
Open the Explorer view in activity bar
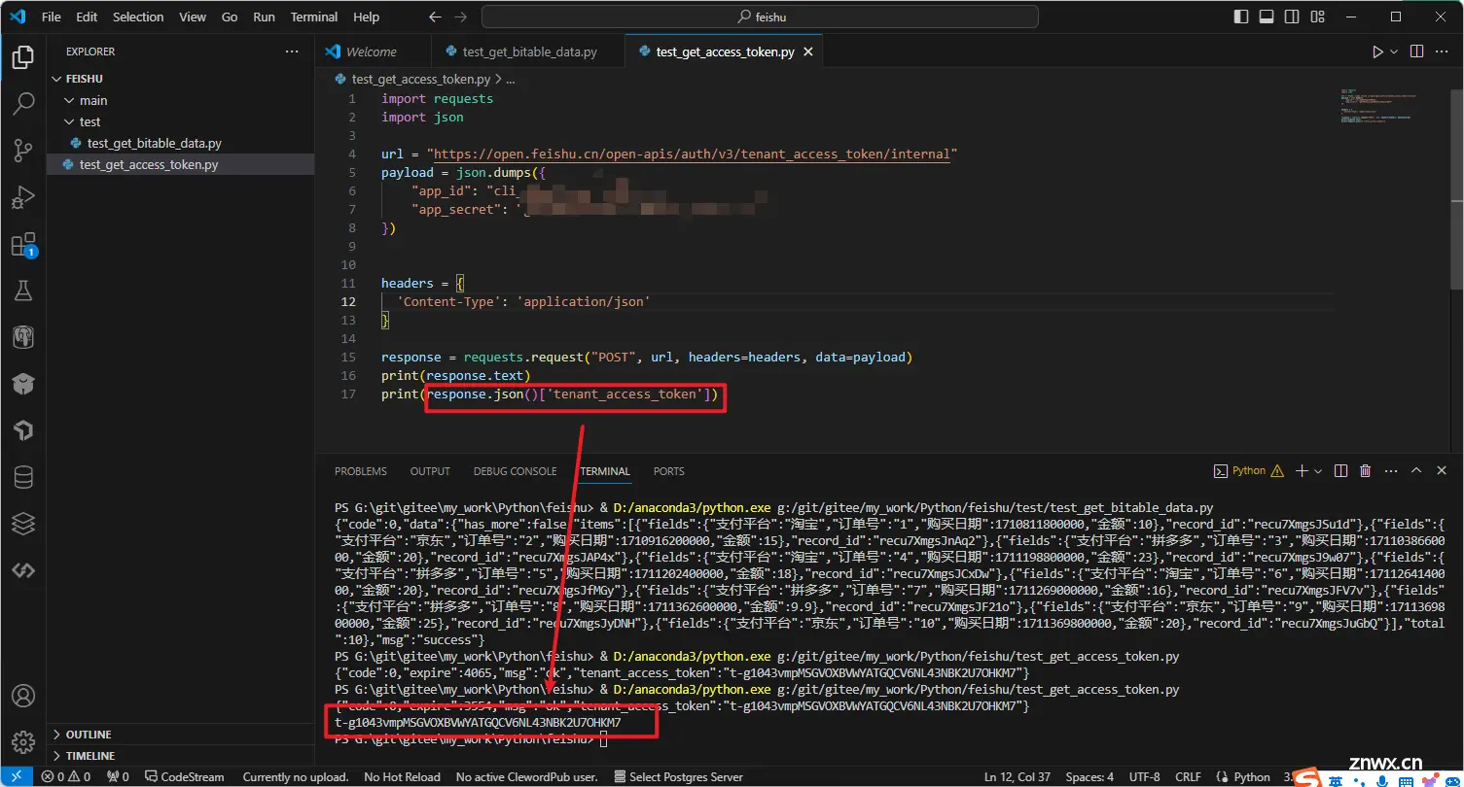click(22, 57)
